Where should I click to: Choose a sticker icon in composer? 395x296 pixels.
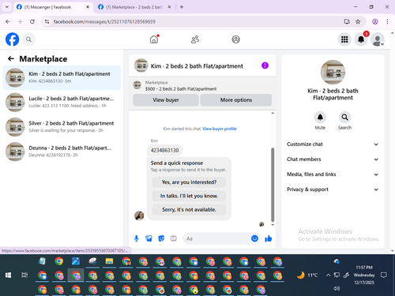161,238
